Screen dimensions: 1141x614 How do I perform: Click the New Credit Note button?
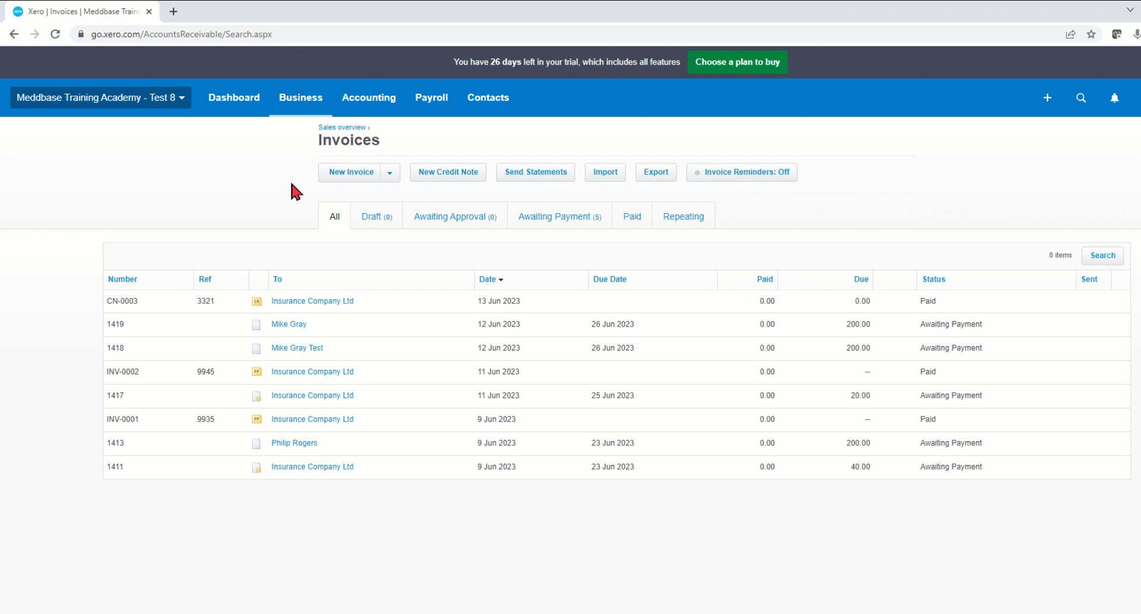pyautogui.click(x=448, y=172)
